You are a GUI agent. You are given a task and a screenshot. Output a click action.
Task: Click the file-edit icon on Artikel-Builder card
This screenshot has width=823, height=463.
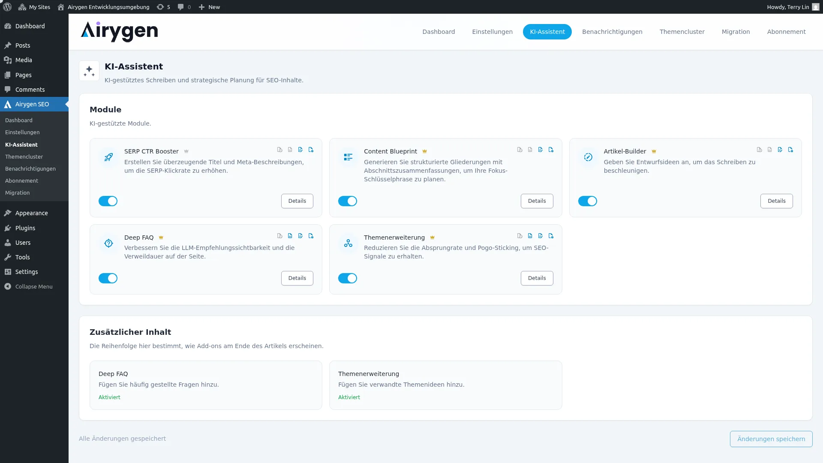tap(780, 150)
